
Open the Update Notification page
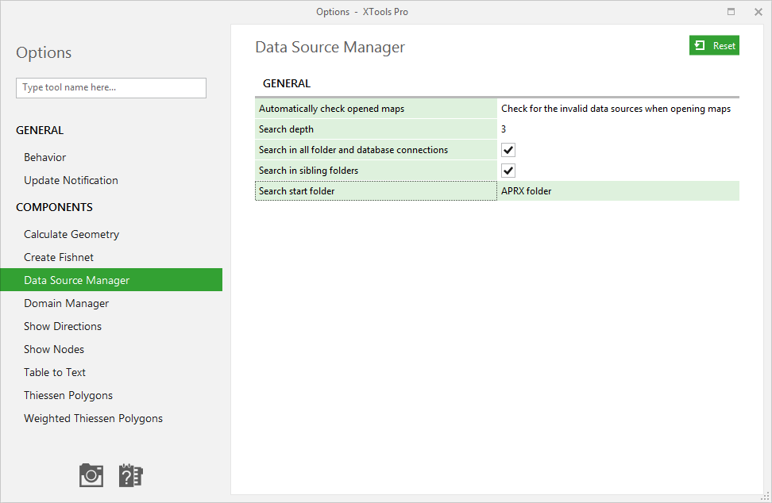click(71, 180)
